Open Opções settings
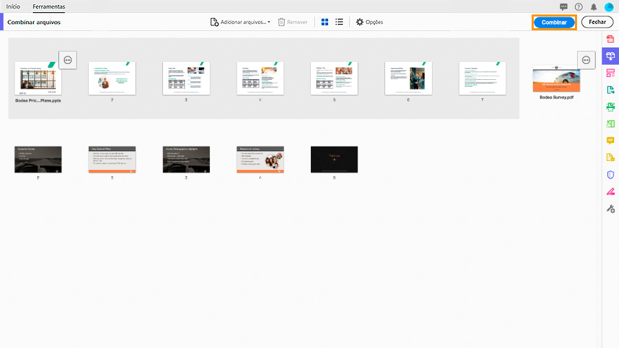 pos(369,22)
